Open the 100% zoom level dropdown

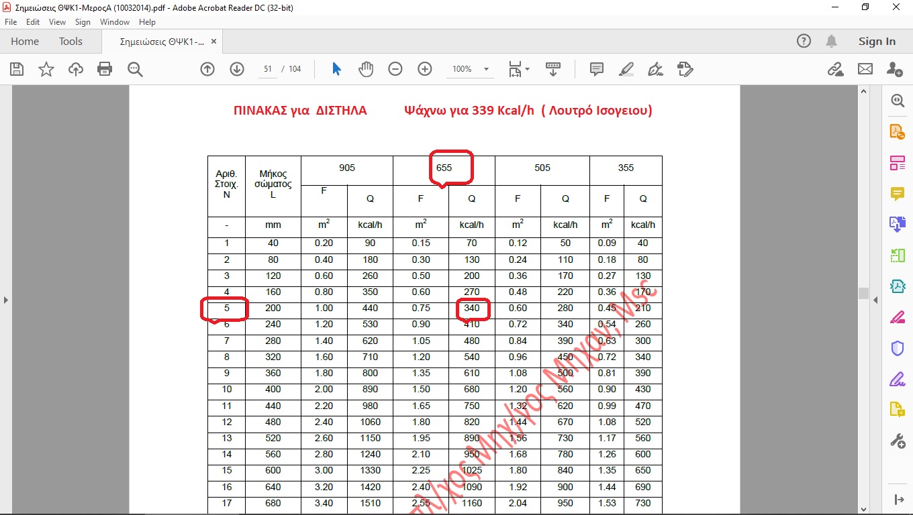486,69
